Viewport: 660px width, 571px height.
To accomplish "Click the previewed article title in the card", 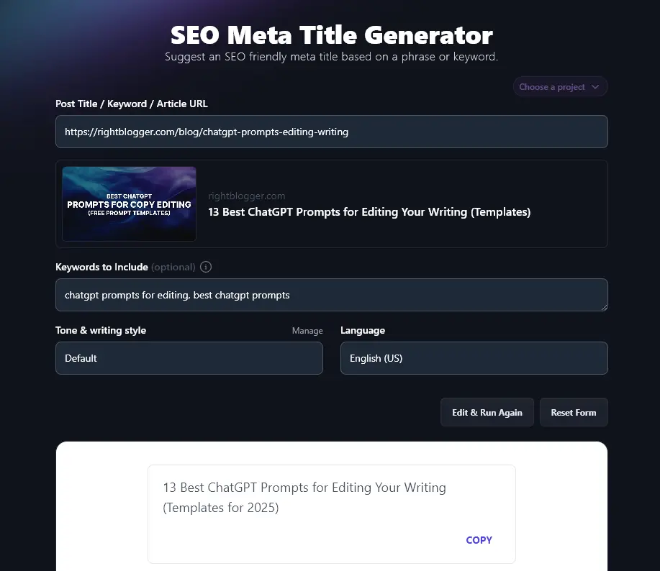I will pos(369,212).
